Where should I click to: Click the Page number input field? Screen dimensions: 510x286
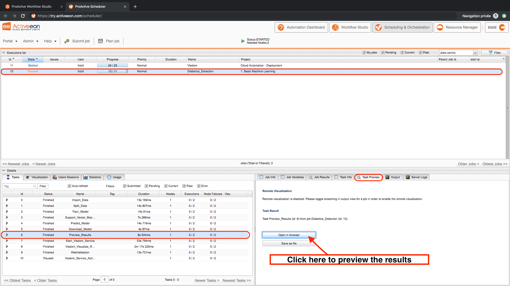click(104, 280)
